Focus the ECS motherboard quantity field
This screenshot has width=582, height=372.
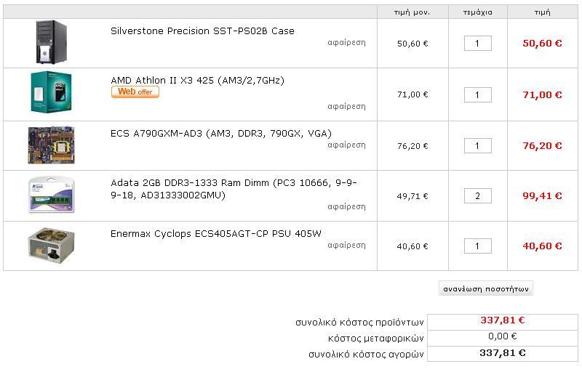[477, 146]
